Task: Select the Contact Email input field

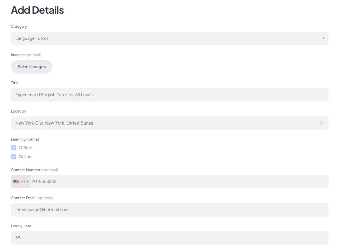Action: (x=169, y=210)
